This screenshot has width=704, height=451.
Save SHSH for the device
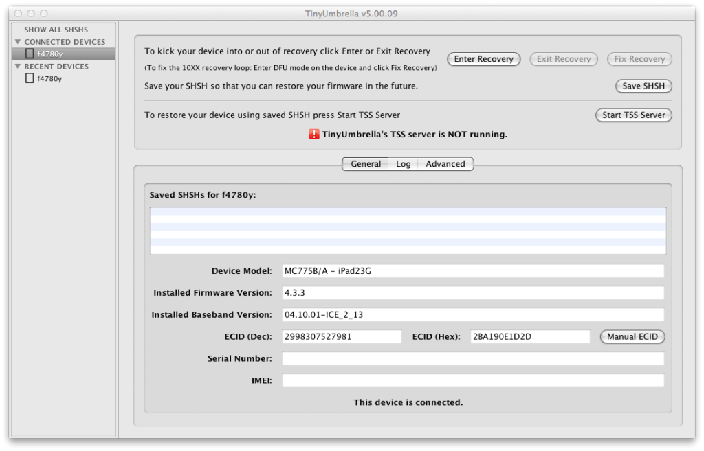[643, 86]
